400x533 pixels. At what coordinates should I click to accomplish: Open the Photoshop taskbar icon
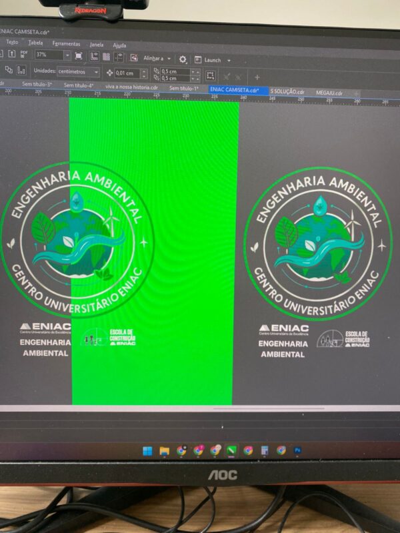point(297,450)
